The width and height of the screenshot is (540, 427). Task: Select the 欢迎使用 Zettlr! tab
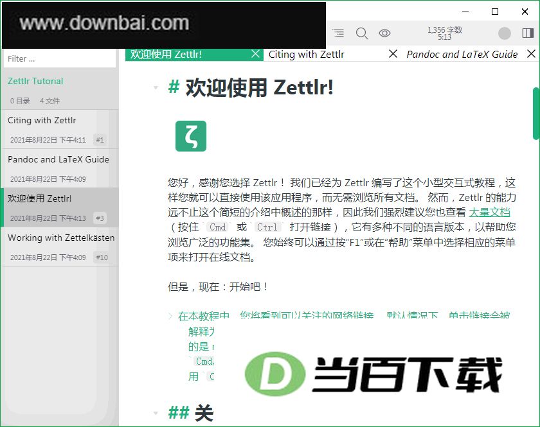(x=194, y=55)
